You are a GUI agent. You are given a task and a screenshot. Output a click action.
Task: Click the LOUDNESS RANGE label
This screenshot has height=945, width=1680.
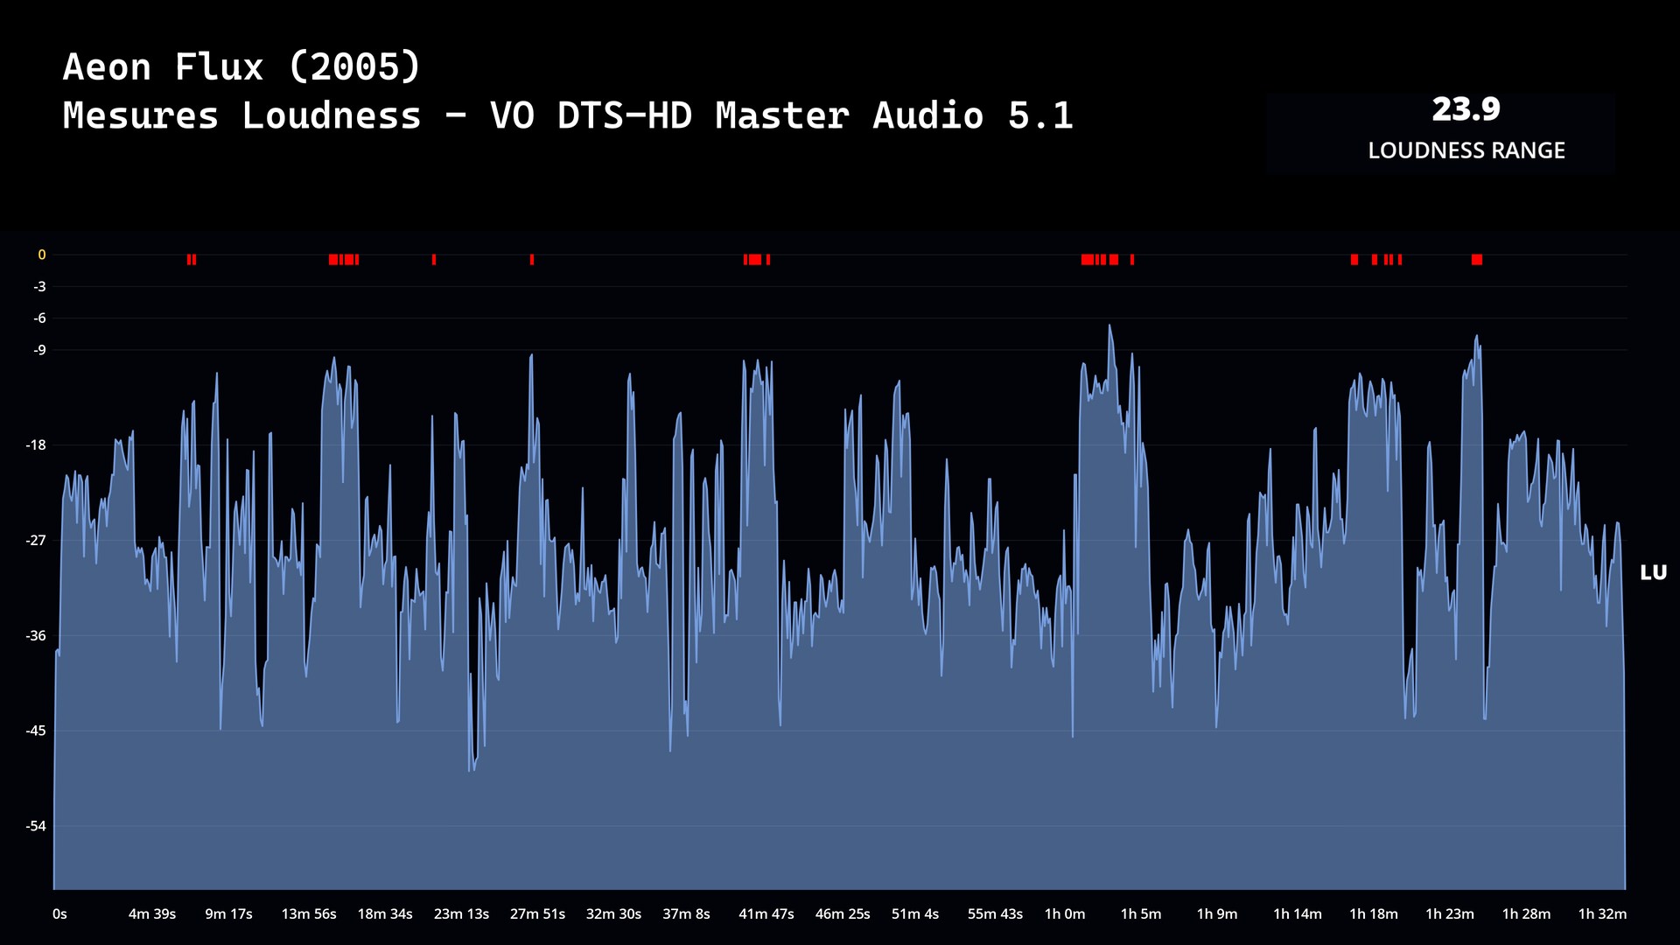coord(1466,150)
